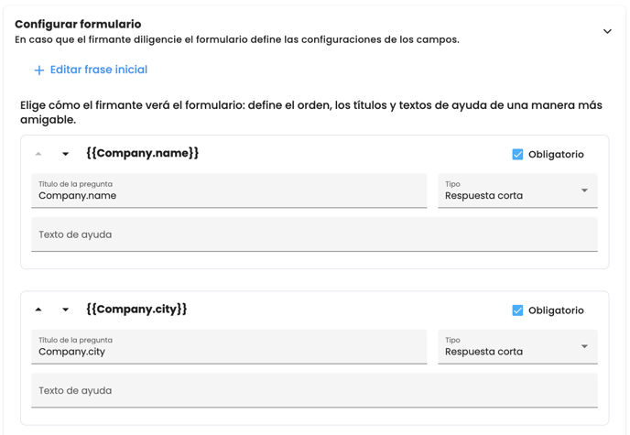This screenshot has width=630, height=435.
Task: Edit Título de la pregunta Company.name field
Action: click(x=229, y=195)
